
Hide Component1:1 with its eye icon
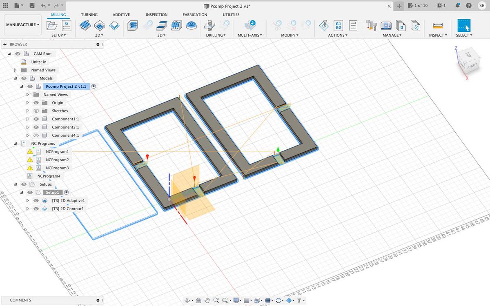pyautogui.click(x=36, y=119)
